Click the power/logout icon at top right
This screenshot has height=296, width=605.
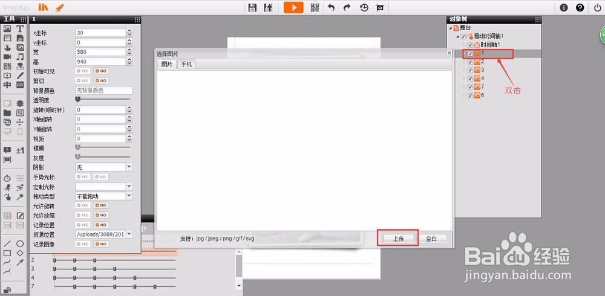click(597, 7)
